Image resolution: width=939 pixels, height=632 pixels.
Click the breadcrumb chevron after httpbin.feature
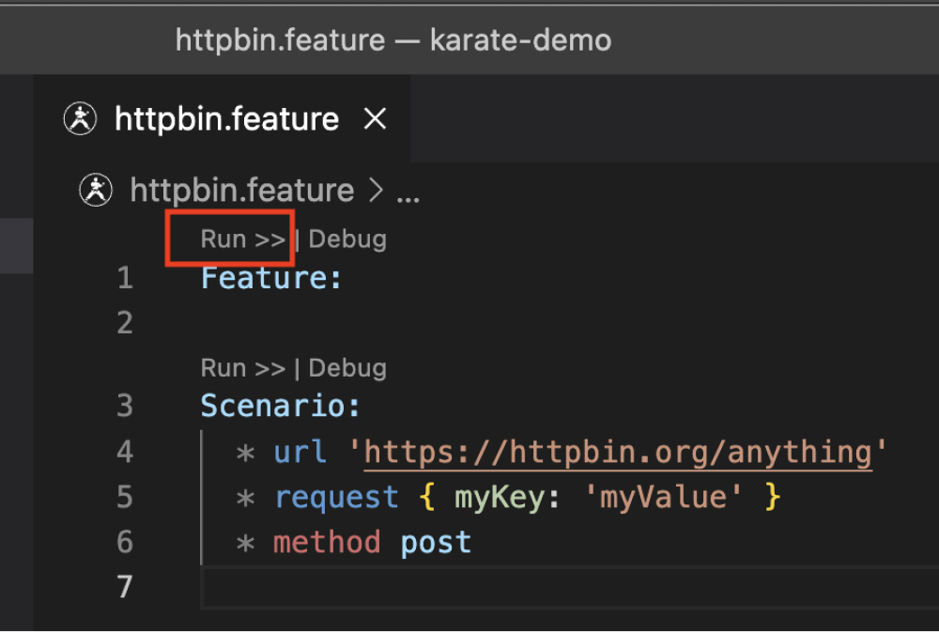pyautogui.click(x=376, y=191)
